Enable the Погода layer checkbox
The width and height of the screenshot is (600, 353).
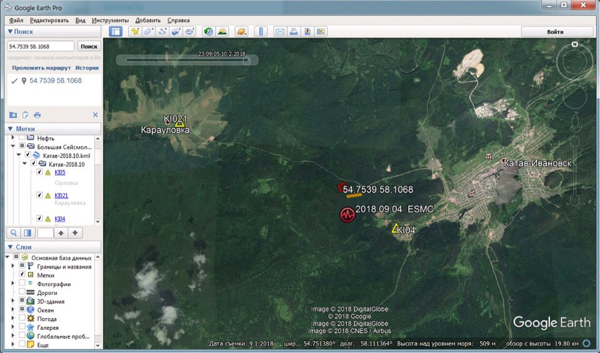(x=22, y=319)
